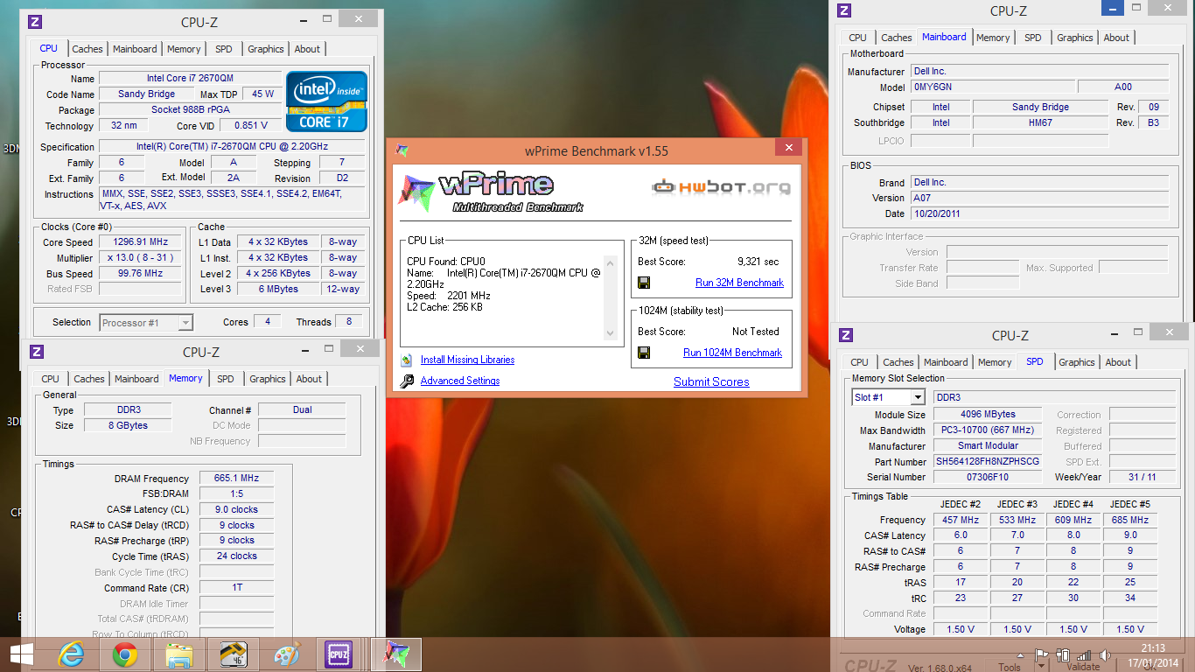
Task: Click the floppy save icon beside Run 32M Benchmark
Action: [644, 283]
